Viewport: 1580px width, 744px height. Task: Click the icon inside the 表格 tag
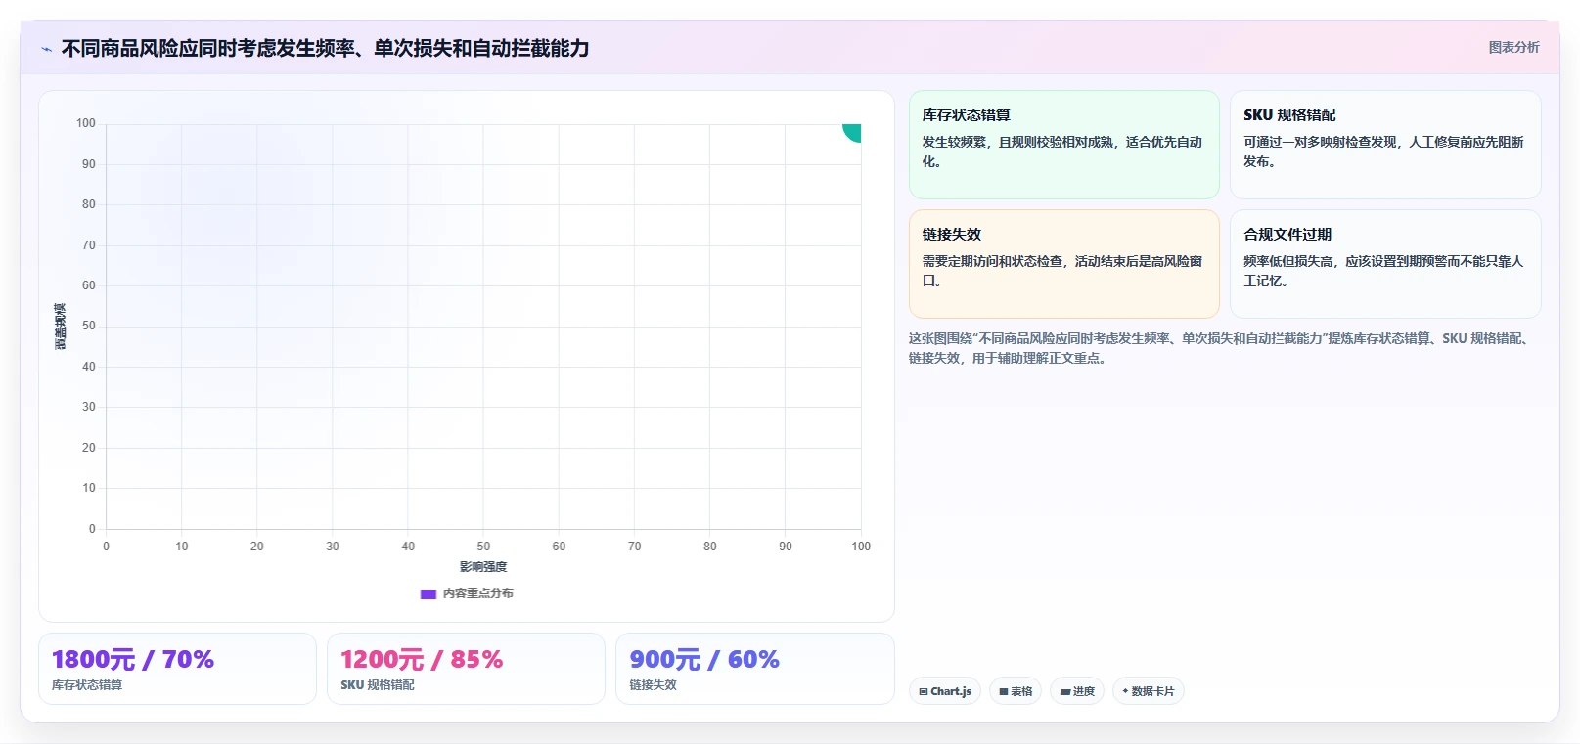1003,691
